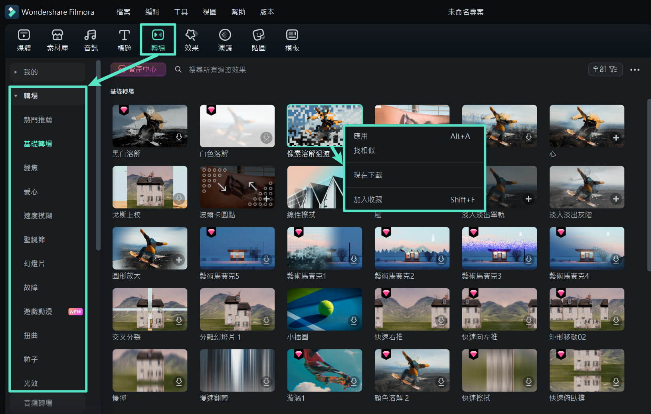Open the 模板 templates tab
Screen dimensions: 651x414
292,40
